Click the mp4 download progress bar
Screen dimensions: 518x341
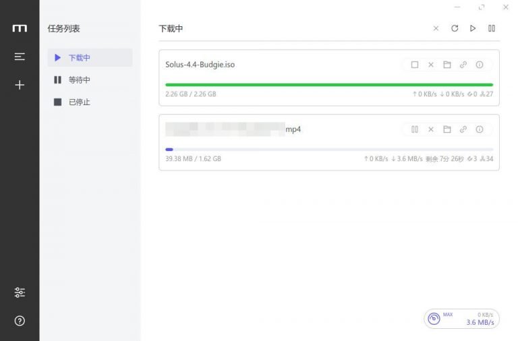coord(329,149)
